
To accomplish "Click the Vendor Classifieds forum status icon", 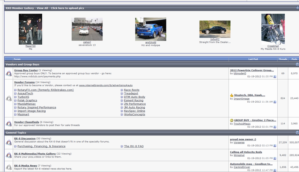I will click(x=9, y=123).
